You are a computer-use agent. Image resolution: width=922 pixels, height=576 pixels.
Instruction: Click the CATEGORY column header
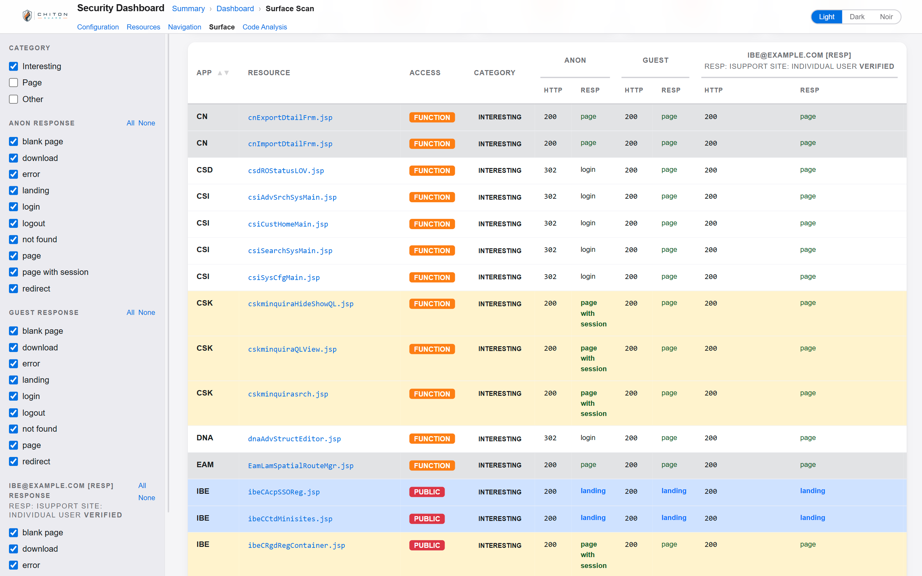click(x=495, y=73)
